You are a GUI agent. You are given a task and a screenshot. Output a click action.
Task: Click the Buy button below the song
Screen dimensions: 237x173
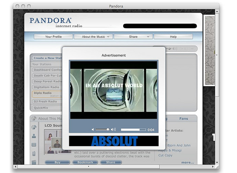57,162
